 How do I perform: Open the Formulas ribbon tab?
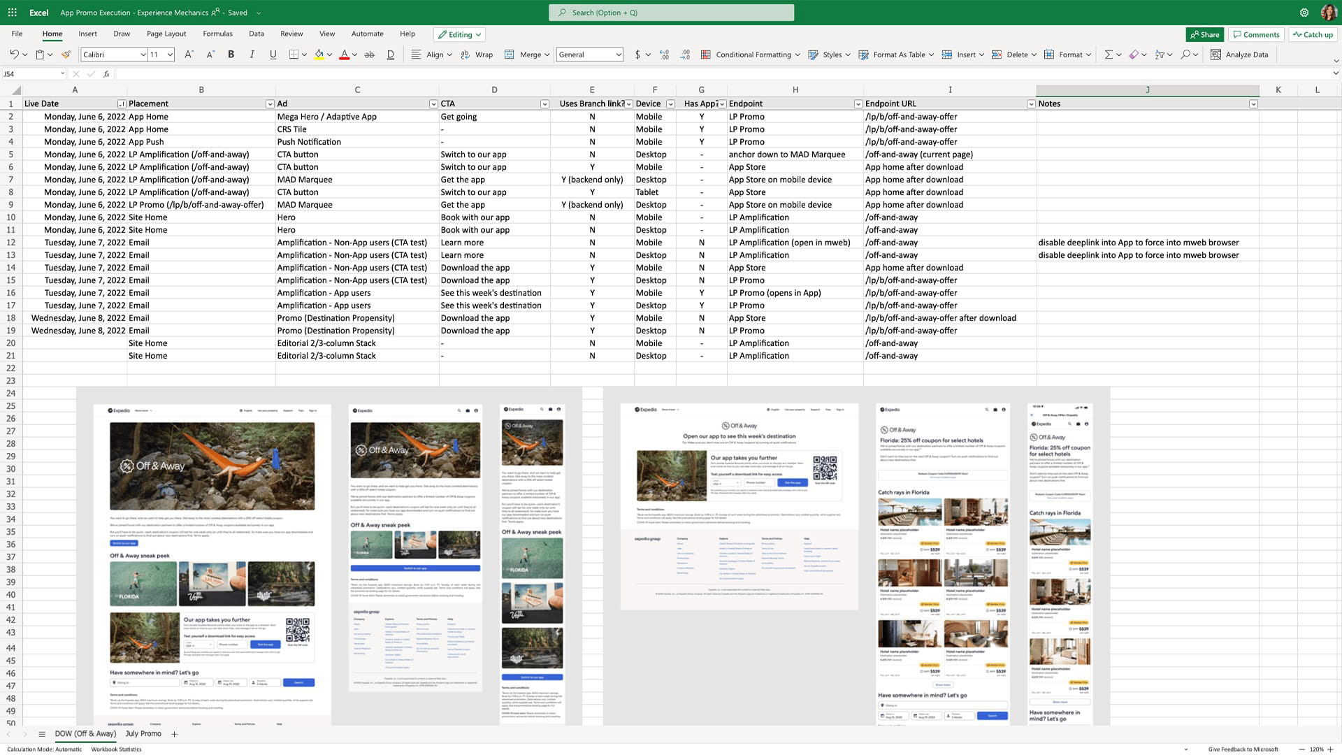pos(217,34)
